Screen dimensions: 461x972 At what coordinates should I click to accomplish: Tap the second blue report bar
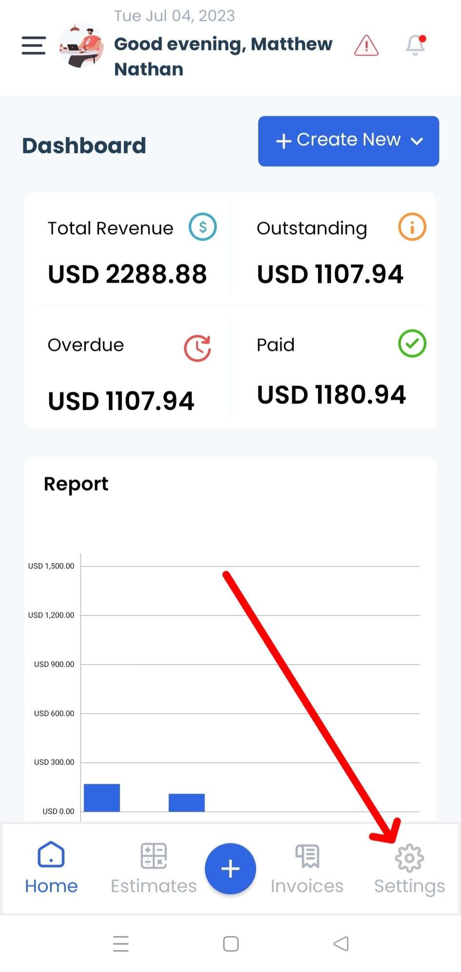186,802
